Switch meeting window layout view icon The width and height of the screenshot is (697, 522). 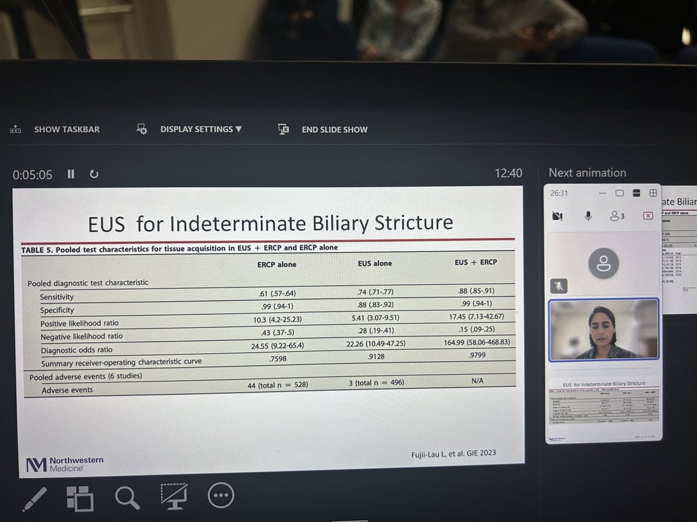tap(636, 193)
